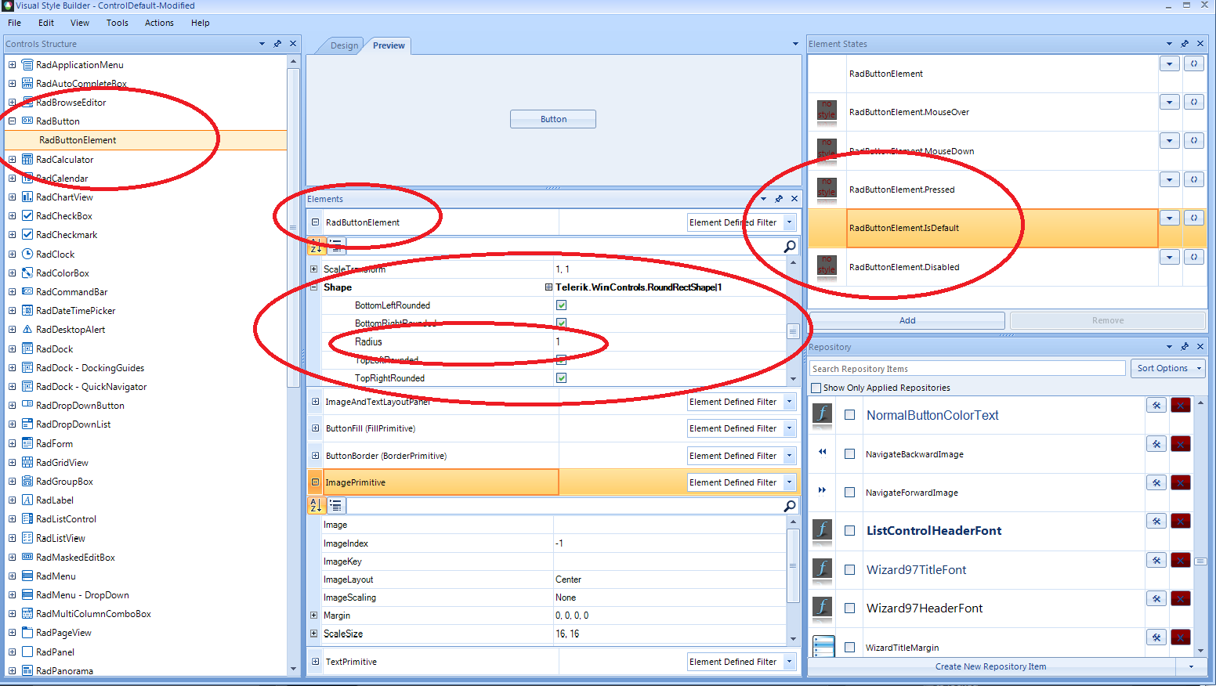Delete the NavigateForwardImage repository item
This screenshot has width=1216, height=686.
point(1181,482)
